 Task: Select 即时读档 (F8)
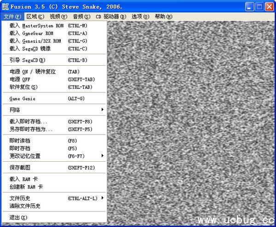54,141
